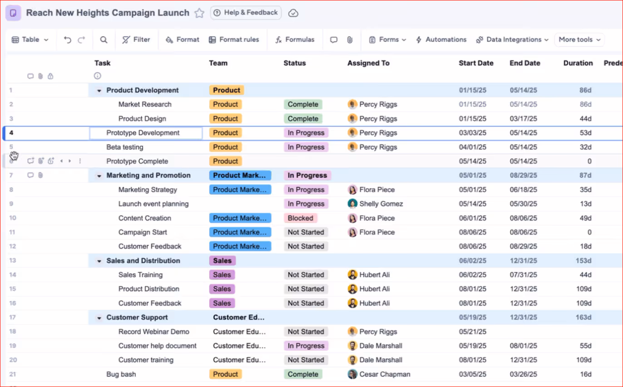Star the sheet as a favorite
The width and height of the screenshot is (623, 387).
199,13
